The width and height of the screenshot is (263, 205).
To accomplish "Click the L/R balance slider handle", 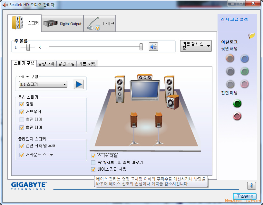I will point(28,47).
